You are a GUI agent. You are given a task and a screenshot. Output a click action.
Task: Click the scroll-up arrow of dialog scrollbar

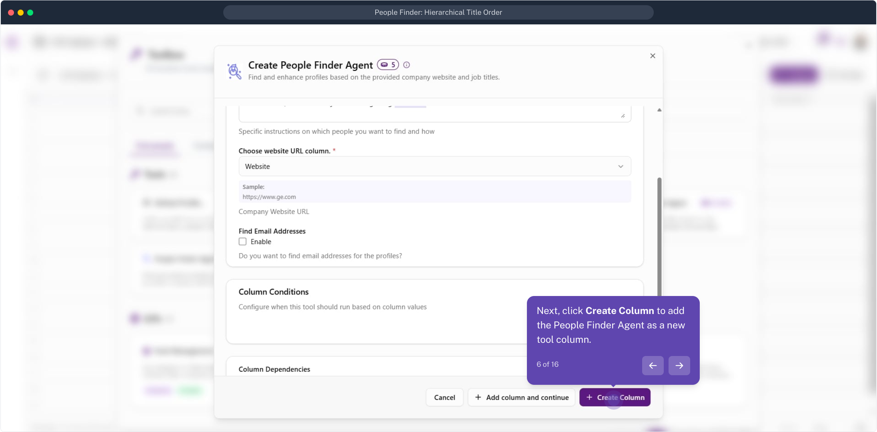pos(659,110)
